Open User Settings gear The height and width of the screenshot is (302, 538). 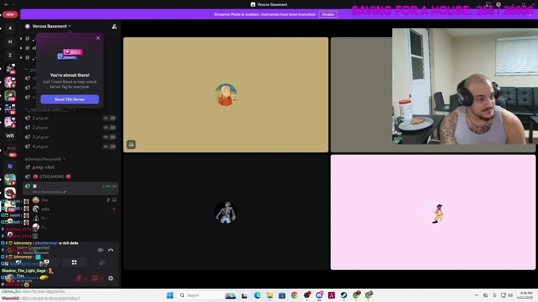(111, 278)
